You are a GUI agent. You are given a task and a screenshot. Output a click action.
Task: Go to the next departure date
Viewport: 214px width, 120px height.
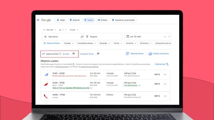(x=169, y=37)
